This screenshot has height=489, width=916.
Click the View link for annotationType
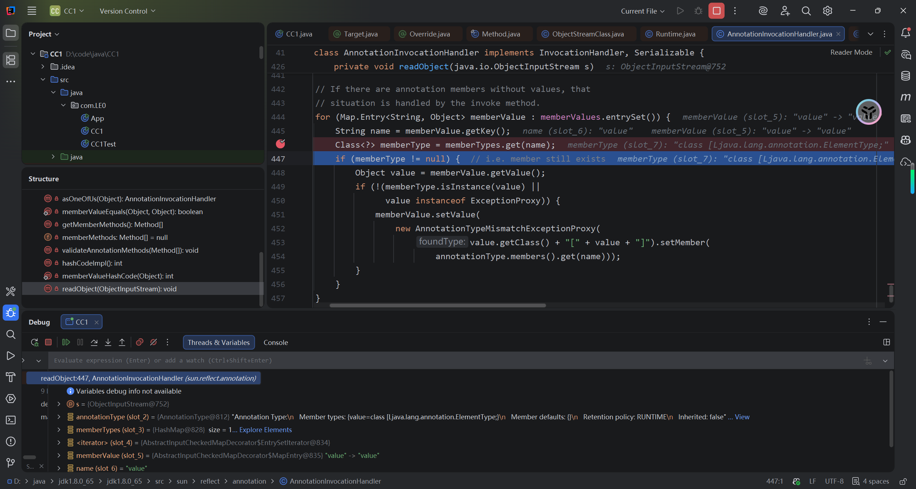pos(742,417)
